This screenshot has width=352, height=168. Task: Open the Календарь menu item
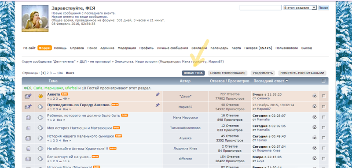point(219,48)
